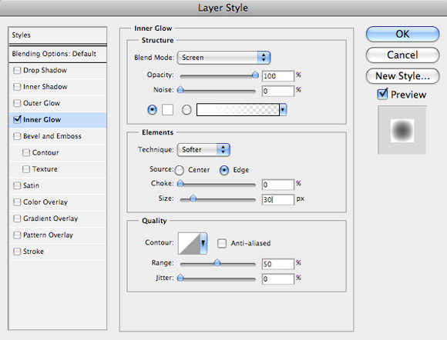Image resolution: width=447 pixels, height=340 pixels.
Task: Select the Stroke style row
Action: pyautogui.click(x=58, y=252)
